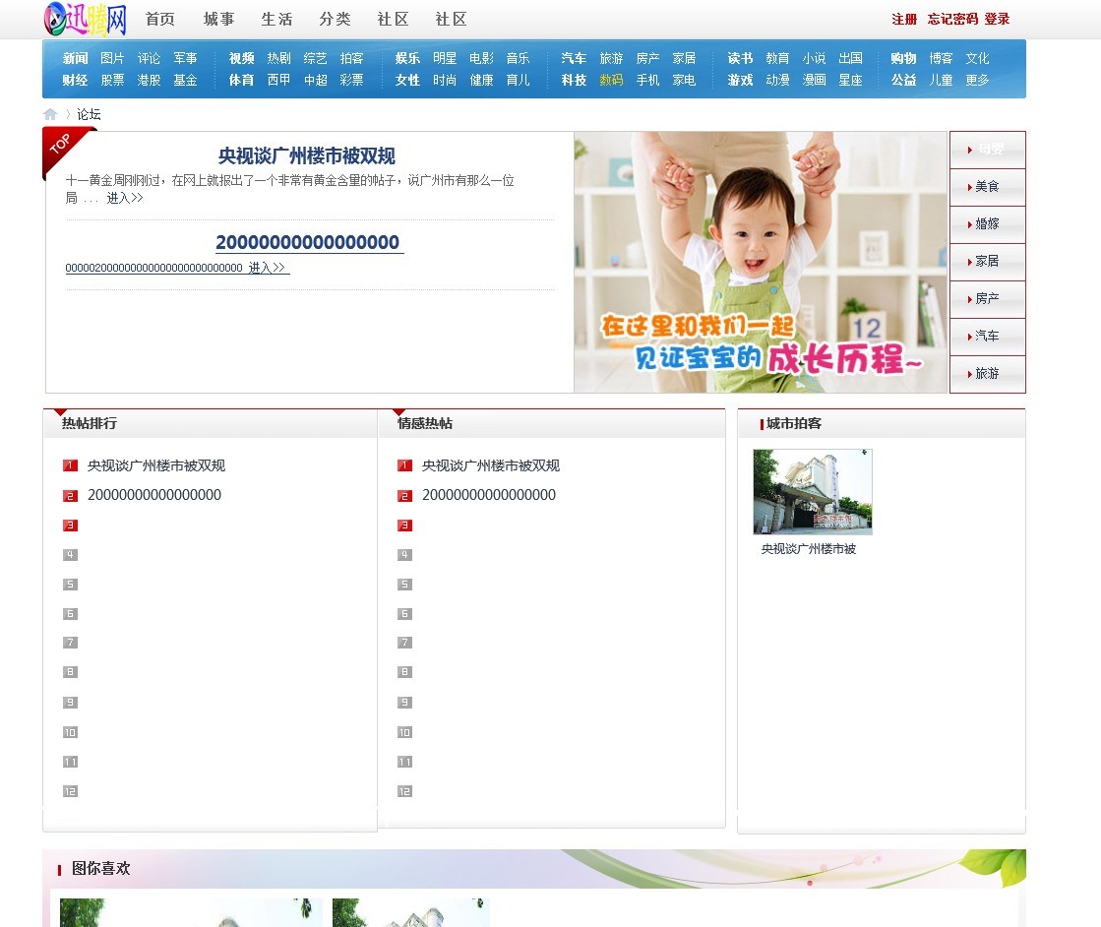Click the baby growth banner image
The height and width of the screenshot is (927, 1101).
click(761, 262)
